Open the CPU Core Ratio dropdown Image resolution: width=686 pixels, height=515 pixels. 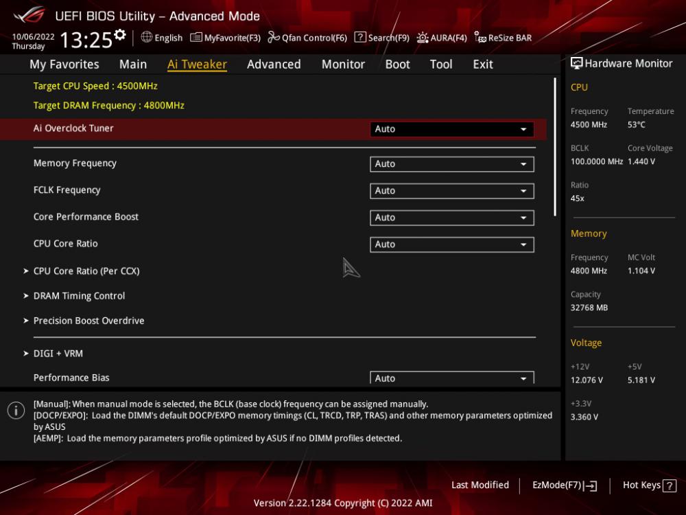click(451, 244)
